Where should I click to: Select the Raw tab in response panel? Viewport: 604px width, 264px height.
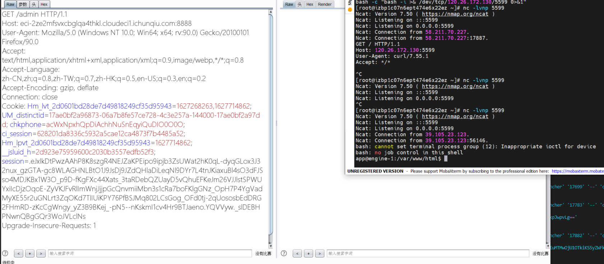pos(289,4)
